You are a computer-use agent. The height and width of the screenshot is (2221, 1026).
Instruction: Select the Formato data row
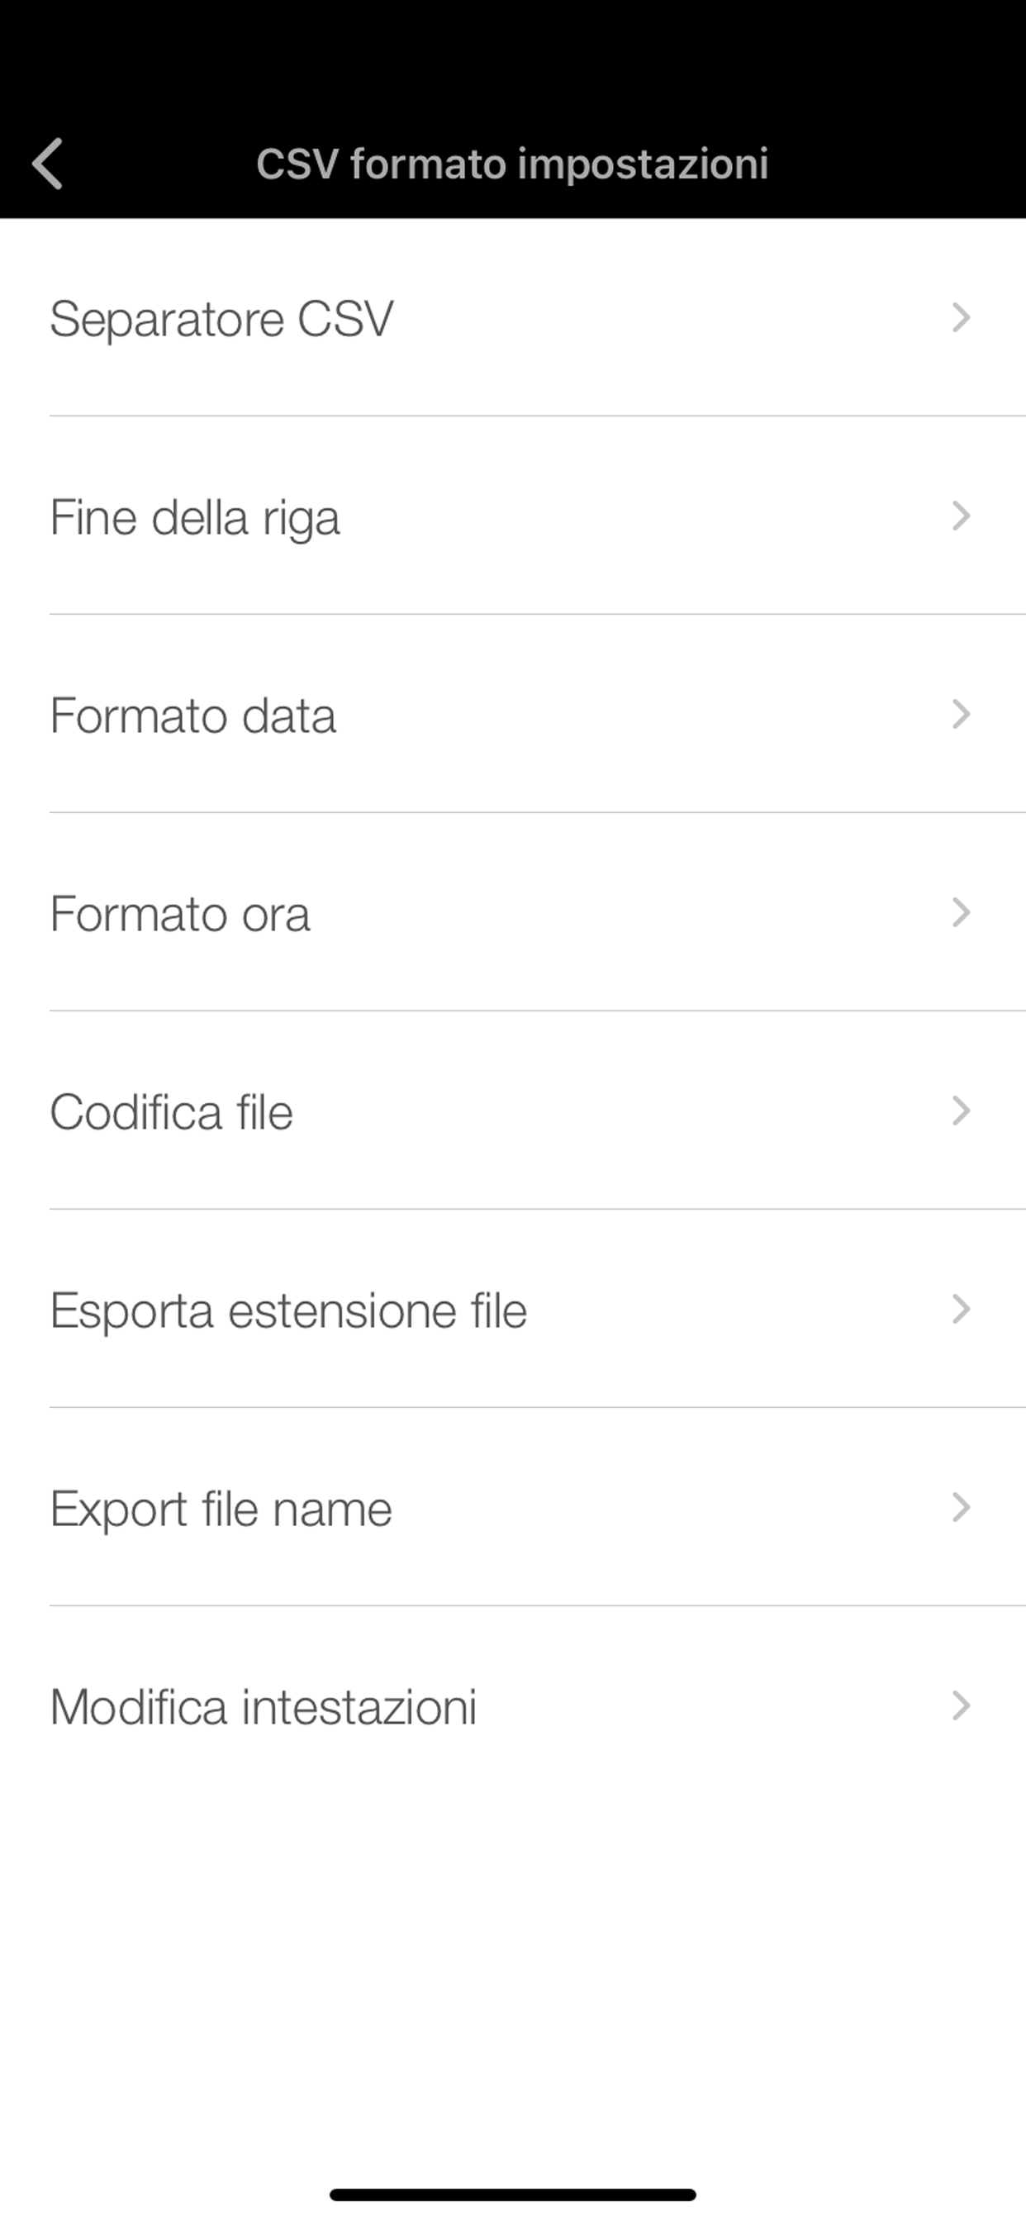[x=193, y=716]
